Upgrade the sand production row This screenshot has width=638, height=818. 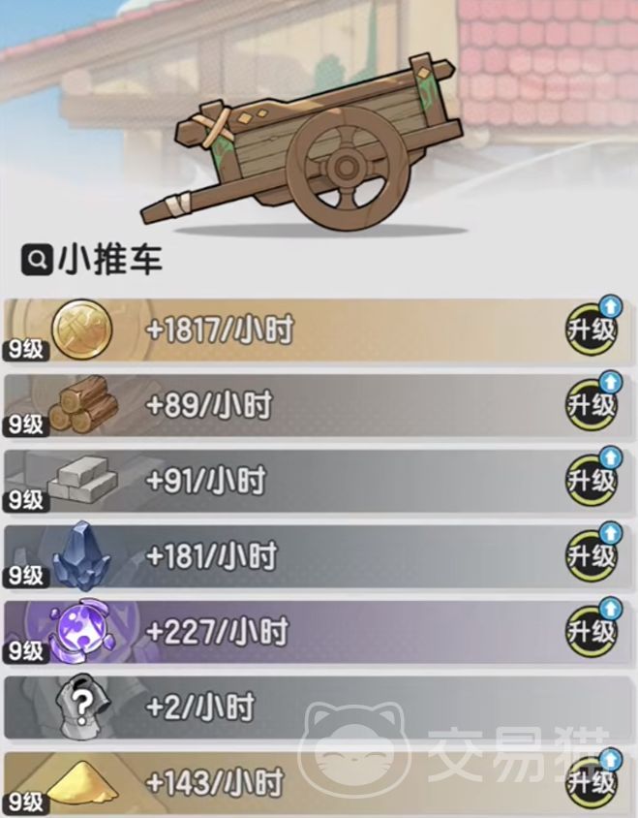pos(593,779)
